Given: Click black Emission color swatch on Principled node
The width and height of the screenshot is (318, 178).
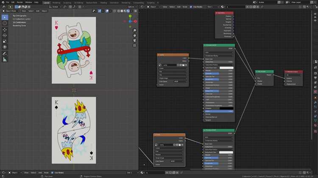Looking at the screenshot, I should pos(226,108).
